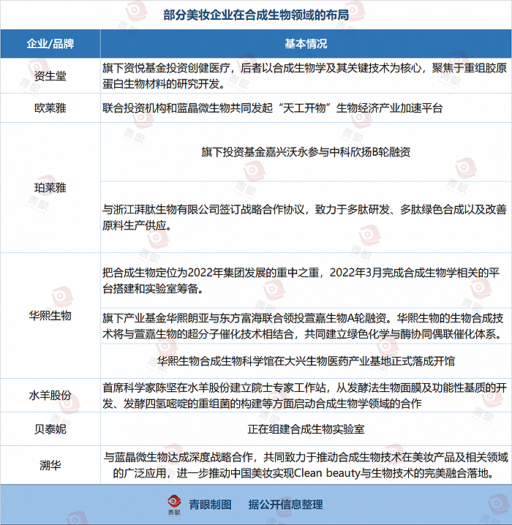
Task: Click the 青眼 logo icon in footer
Action: click(174, 505)
